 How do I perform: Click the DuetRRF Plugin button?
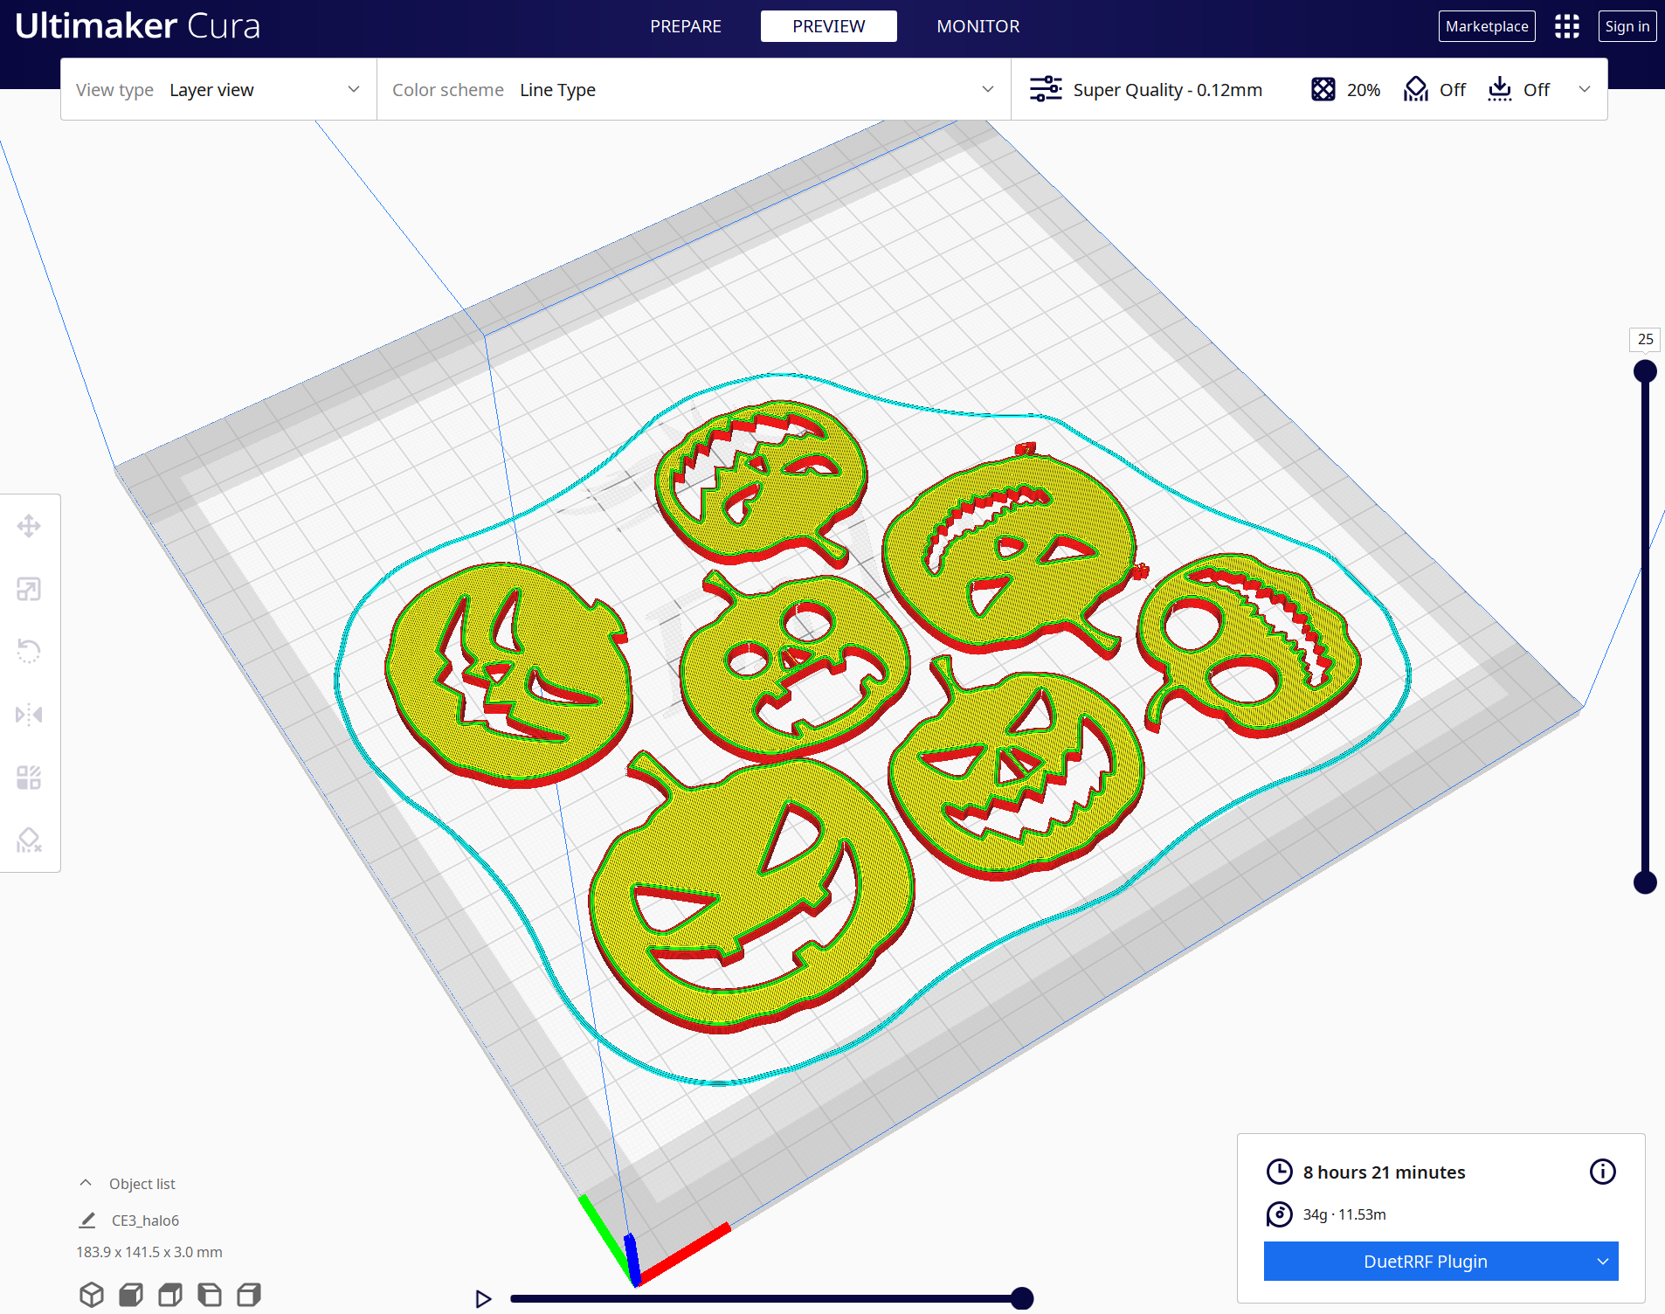[x=1426, y=1262]
